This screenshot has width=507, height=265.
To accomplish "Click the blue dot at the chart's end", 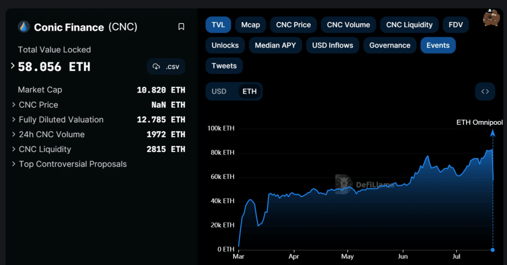I will coord(493,250).
